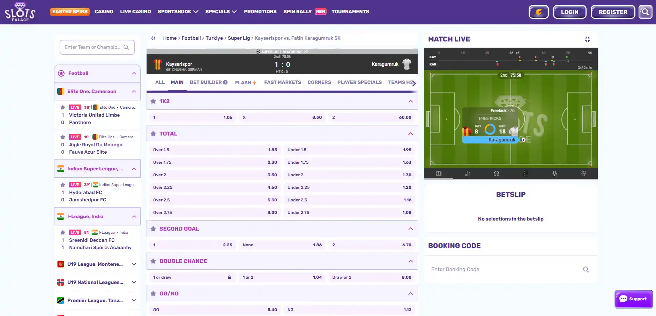Image resolution: width=656 pixels, height=316 pixels.
Task: Open lineups shirt icon in match tracker
Action: 583,174
